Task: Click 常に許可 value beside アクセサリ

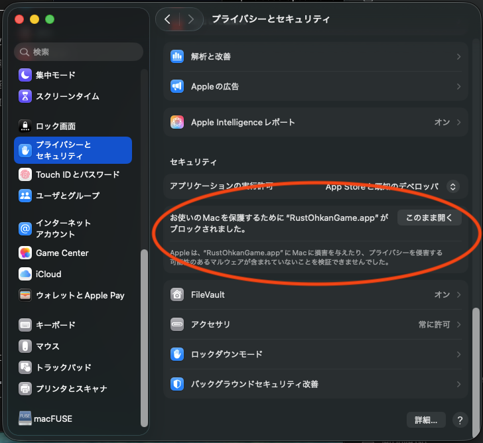Action: coord(434,324)
